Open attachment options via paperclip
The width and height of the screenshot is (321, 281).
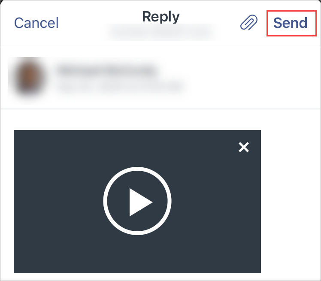[249, 22]
